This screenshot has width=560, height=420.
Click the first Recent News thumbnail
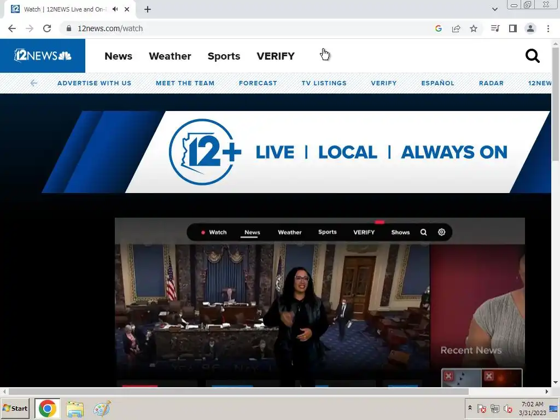462,378
